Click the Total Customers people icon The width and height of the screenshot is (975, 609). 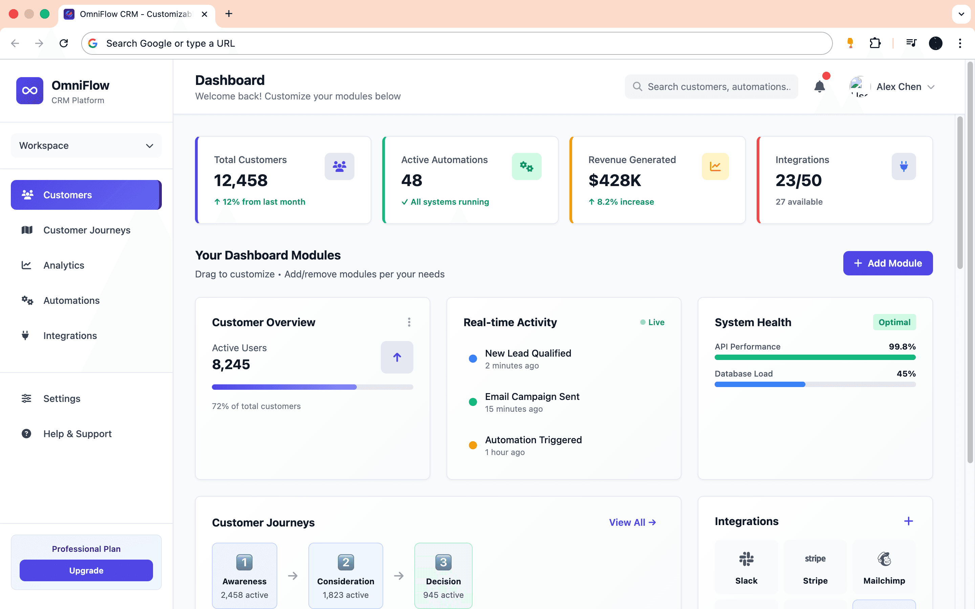point(339,166)
